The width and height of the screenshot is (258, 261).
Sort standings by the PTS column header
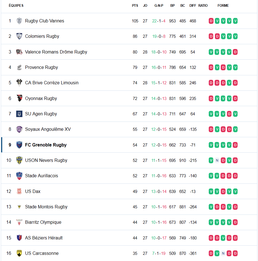135,6
